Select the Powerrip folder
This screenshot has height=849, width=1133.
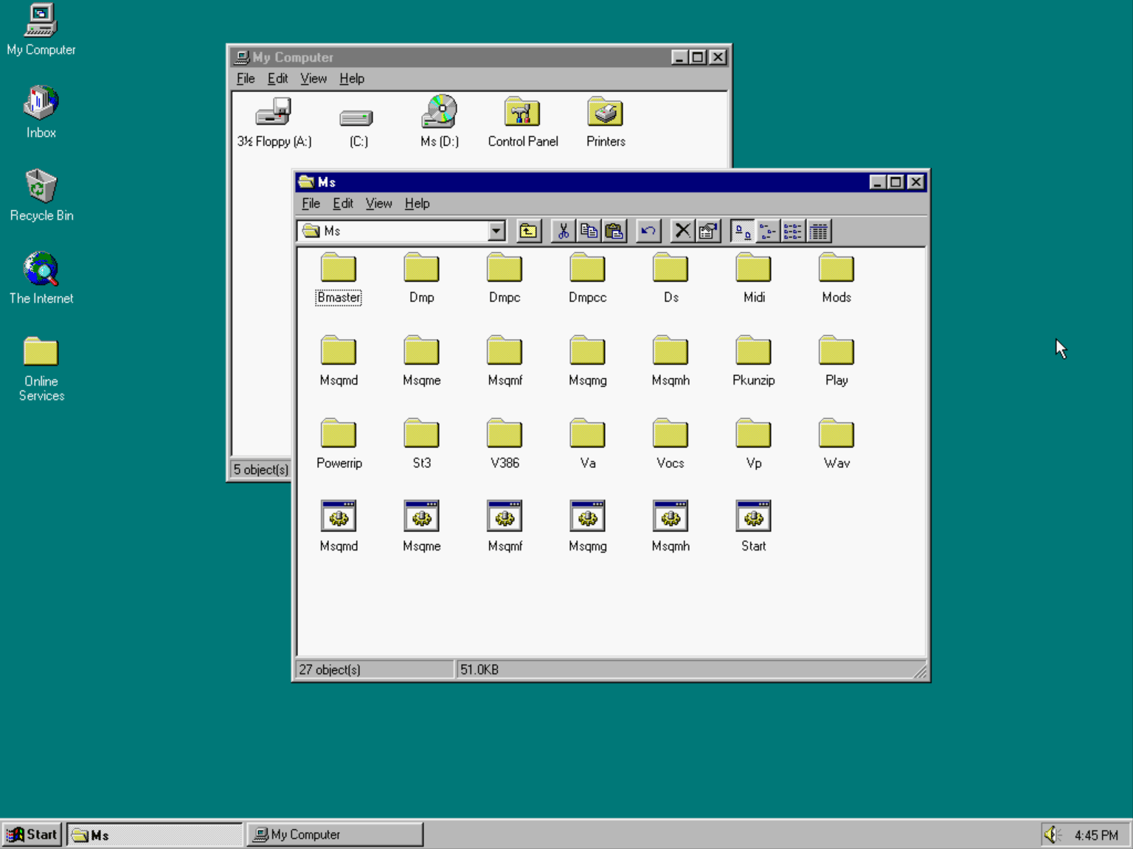point(339,444)
